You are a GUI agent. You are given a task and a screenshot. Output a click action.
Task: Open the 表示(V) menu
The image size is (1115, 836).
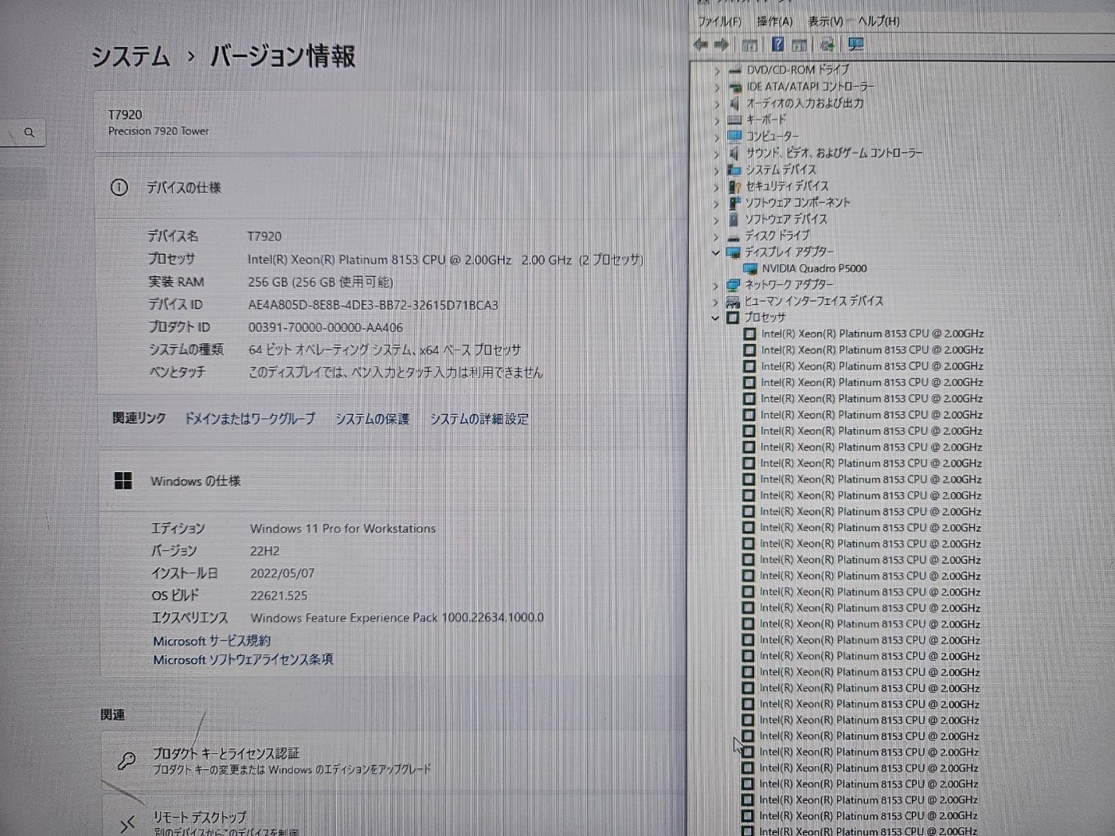click(825, 21)
